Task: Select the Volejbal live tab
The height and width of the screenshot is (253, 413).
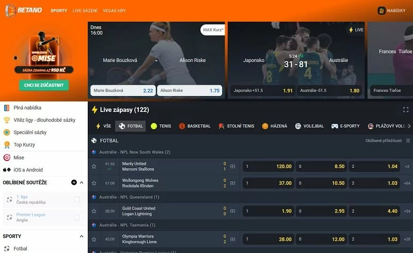Action: pos(309,126)
